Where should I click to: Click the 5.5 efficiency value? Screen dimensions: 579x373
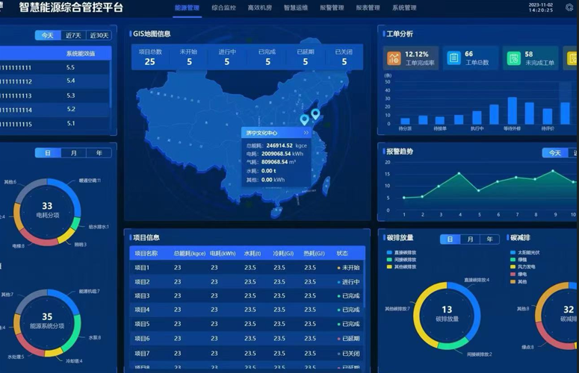70,67
